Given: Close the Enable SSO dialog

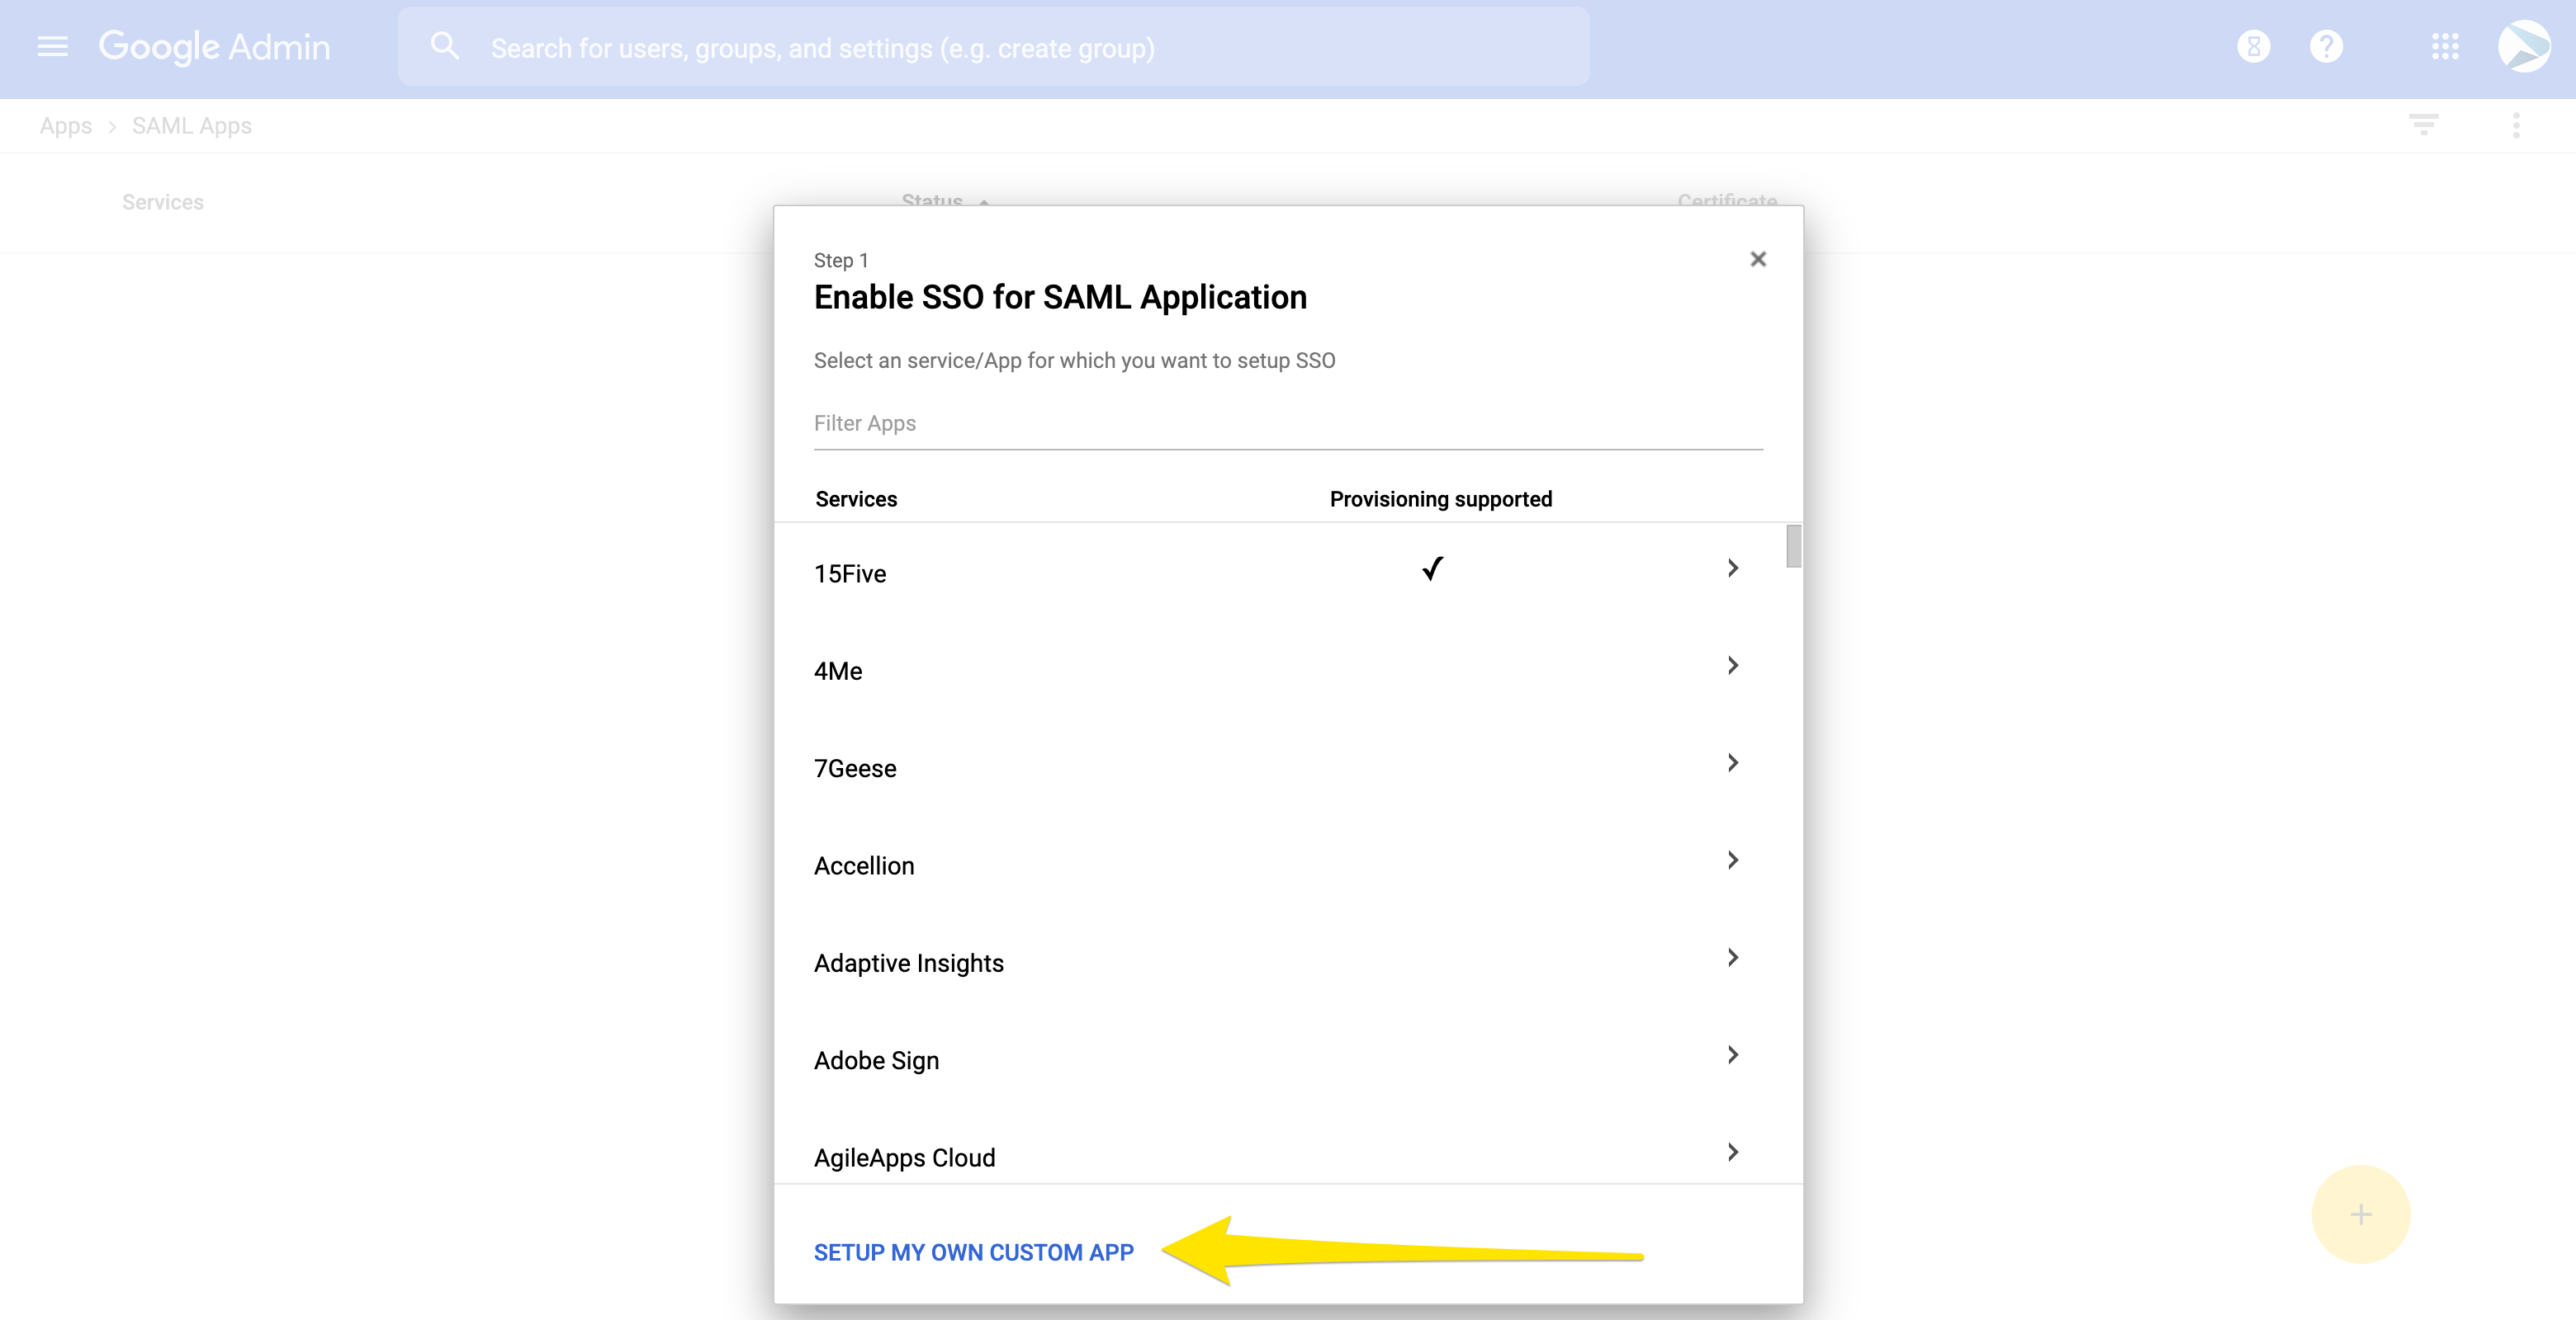Looking at the screenshot, I should click(x=1758, y=260).
